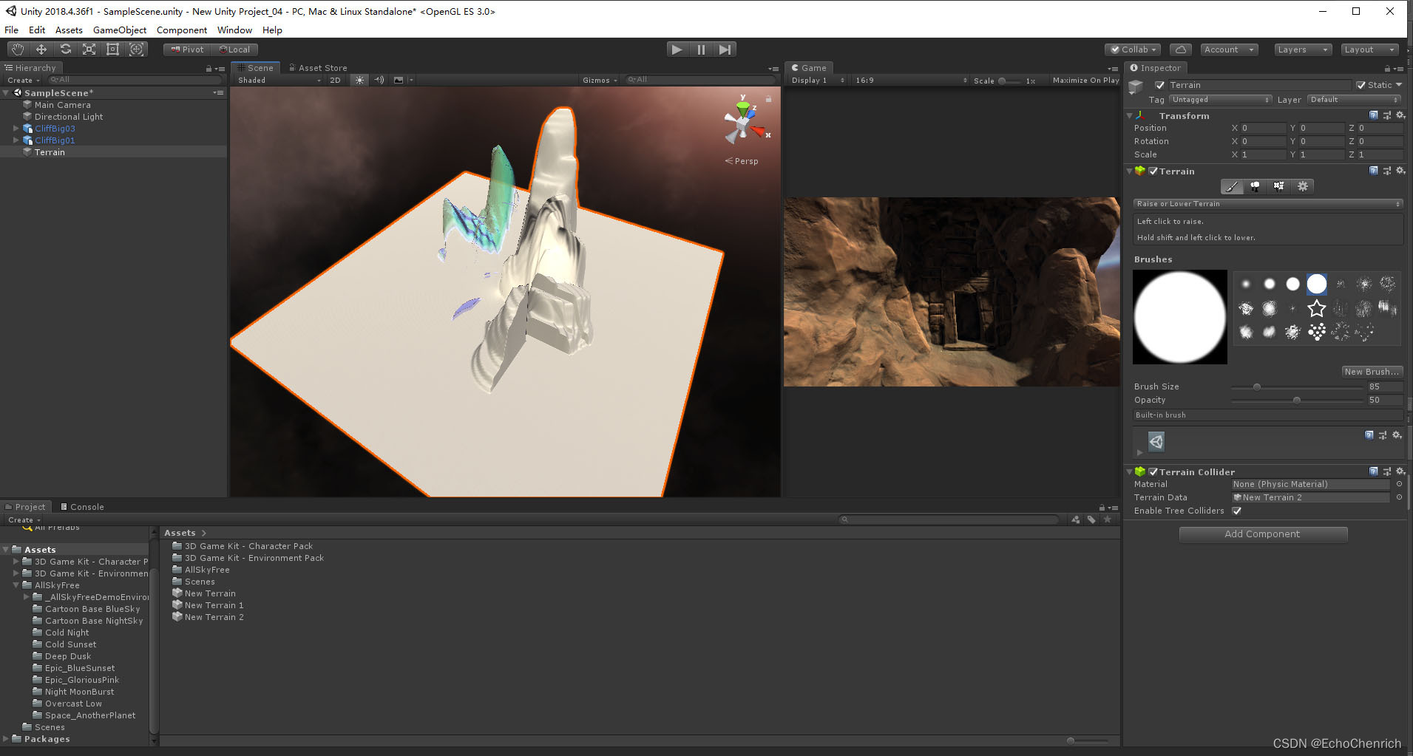Click the object name field Terrain
The width and height of the screenshot is (1413, 756).
pos(1259,85)
